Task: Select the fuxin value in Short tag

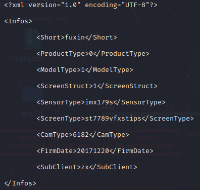Action: click(x=75, y=37)
